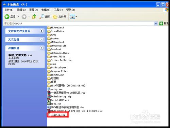Screen dimensions: 170x128
Task: Click the green Go arrow button
Action: pos(161,24)
